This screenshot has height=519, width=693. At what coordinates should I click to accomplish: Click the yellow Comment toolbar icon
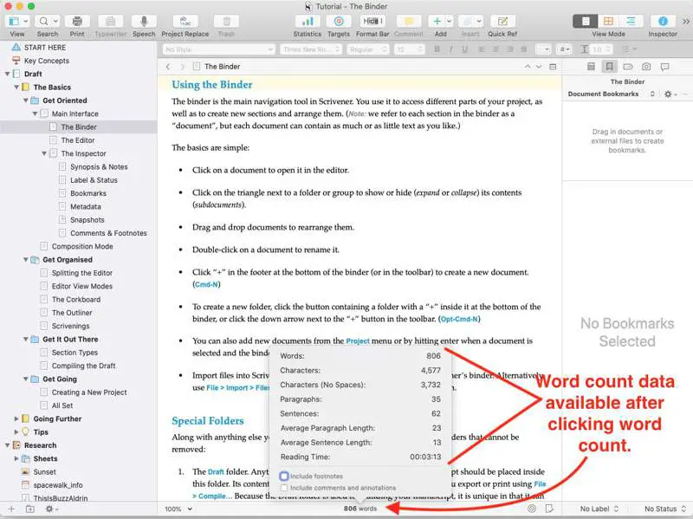(x=409, y=21)
